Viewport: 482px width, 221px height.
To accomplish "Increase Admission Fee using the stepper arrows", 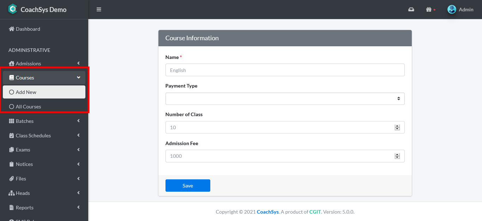I will 397,155.
